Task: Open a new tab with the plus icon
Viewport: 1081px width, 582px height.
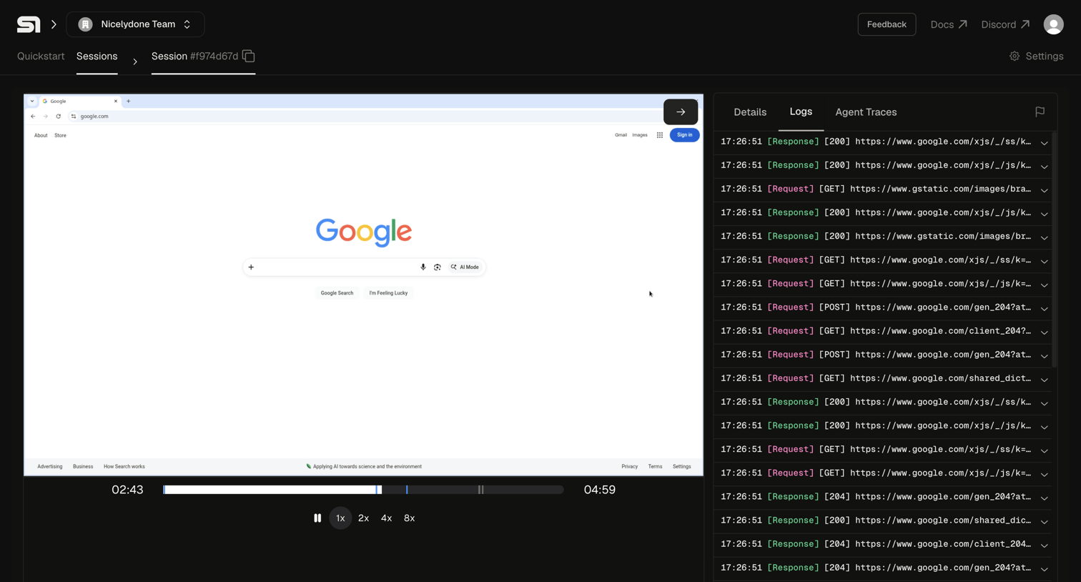Action: pyautogui.click(x=129, y=102)
